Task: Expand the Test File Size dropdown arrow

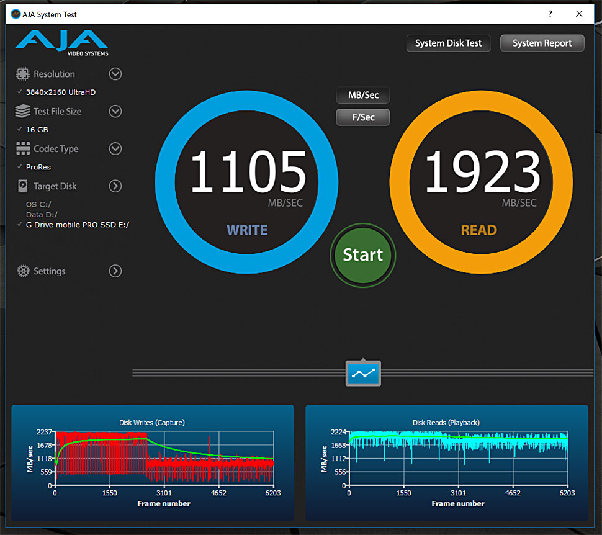Action: pyautogui.click(x=115, y=111)
